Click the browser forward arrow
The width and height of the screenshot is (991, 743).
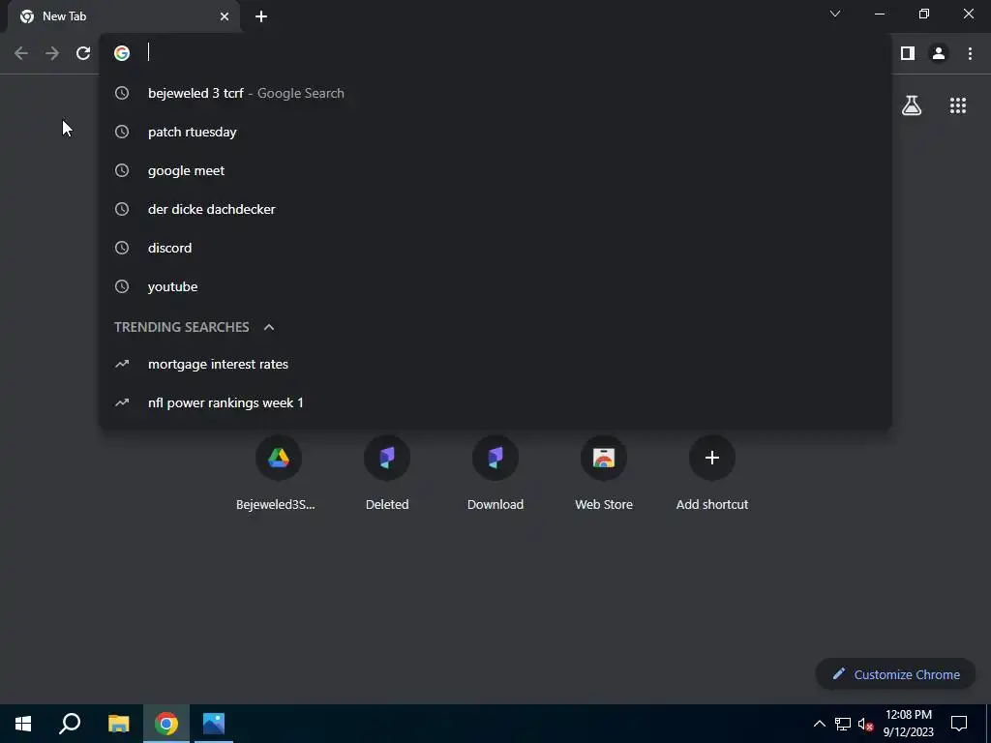pos(52,53)
